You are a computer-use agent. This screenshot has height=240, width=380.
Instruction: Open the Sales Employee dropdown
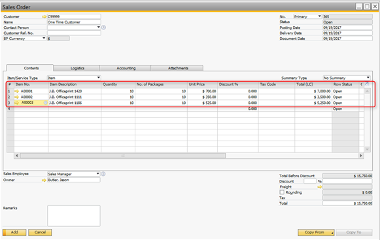pos(97,174)
